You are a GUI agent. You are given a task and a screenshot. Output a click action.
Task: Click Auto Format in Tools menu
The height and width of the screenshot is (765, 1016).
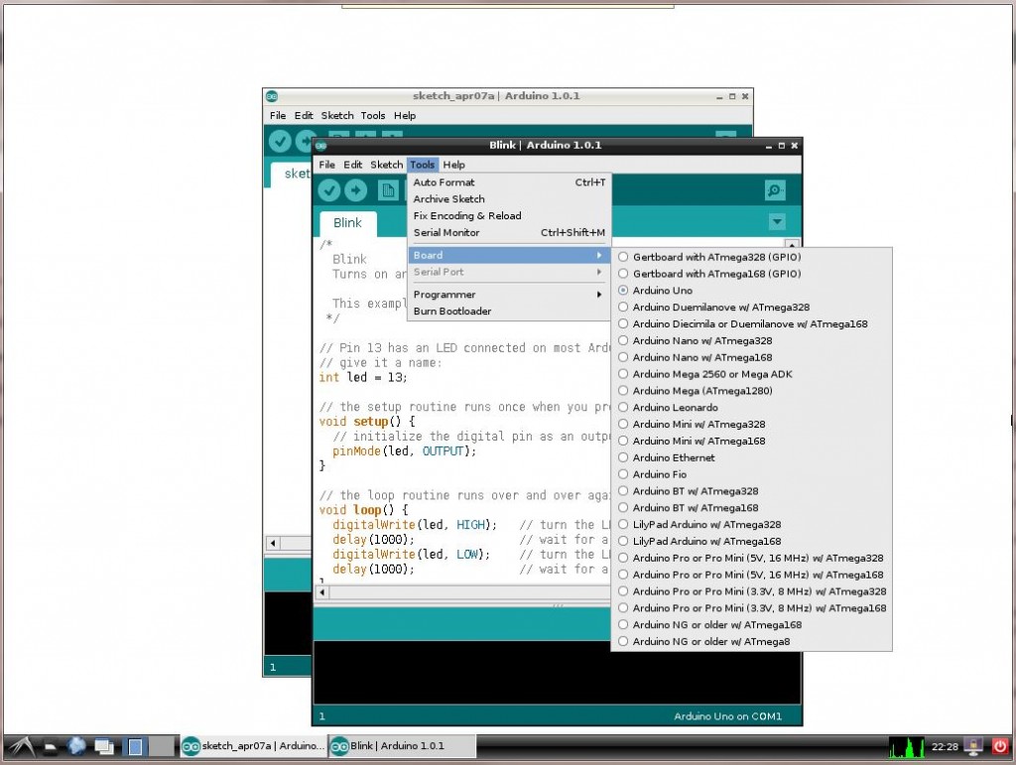pos(444,183)
